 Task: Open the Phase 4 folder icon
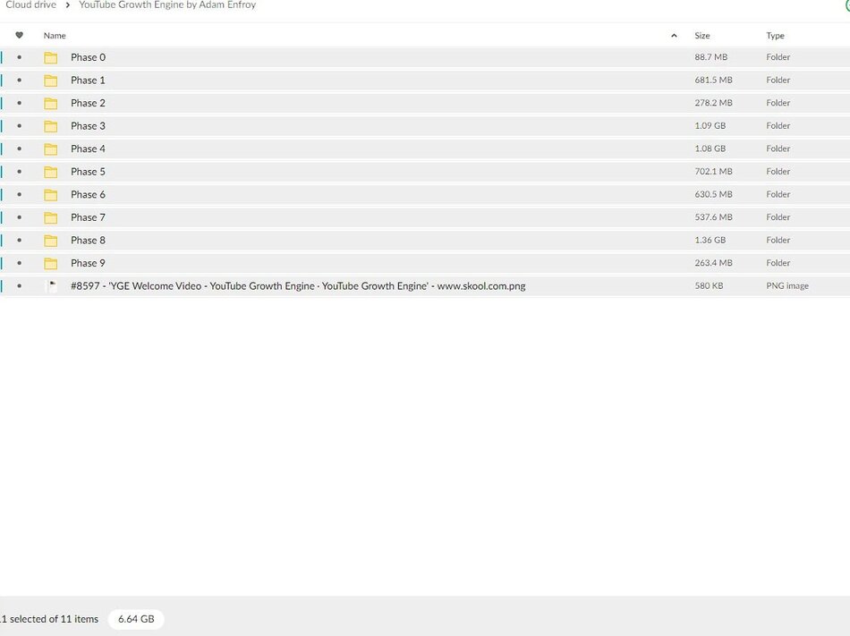51,149
